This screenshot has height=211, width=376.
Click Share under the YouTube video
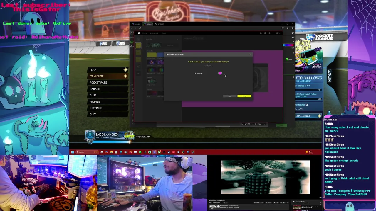click(x=268, y=203)
